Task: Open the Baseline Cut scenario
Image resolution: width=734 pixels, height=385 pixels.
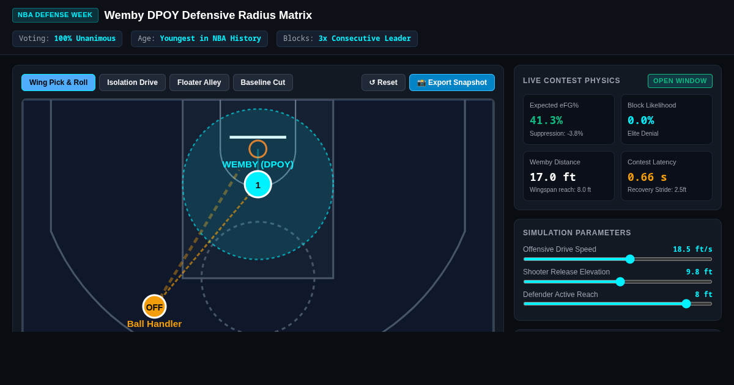Action: 263,82
